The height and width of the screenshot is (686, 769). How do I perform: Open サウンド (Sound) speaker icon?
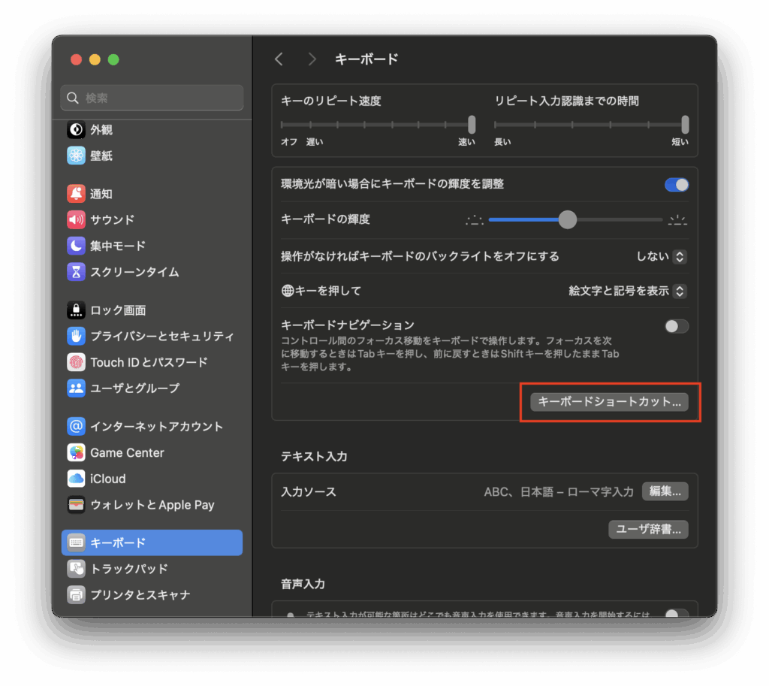(76, 220)
